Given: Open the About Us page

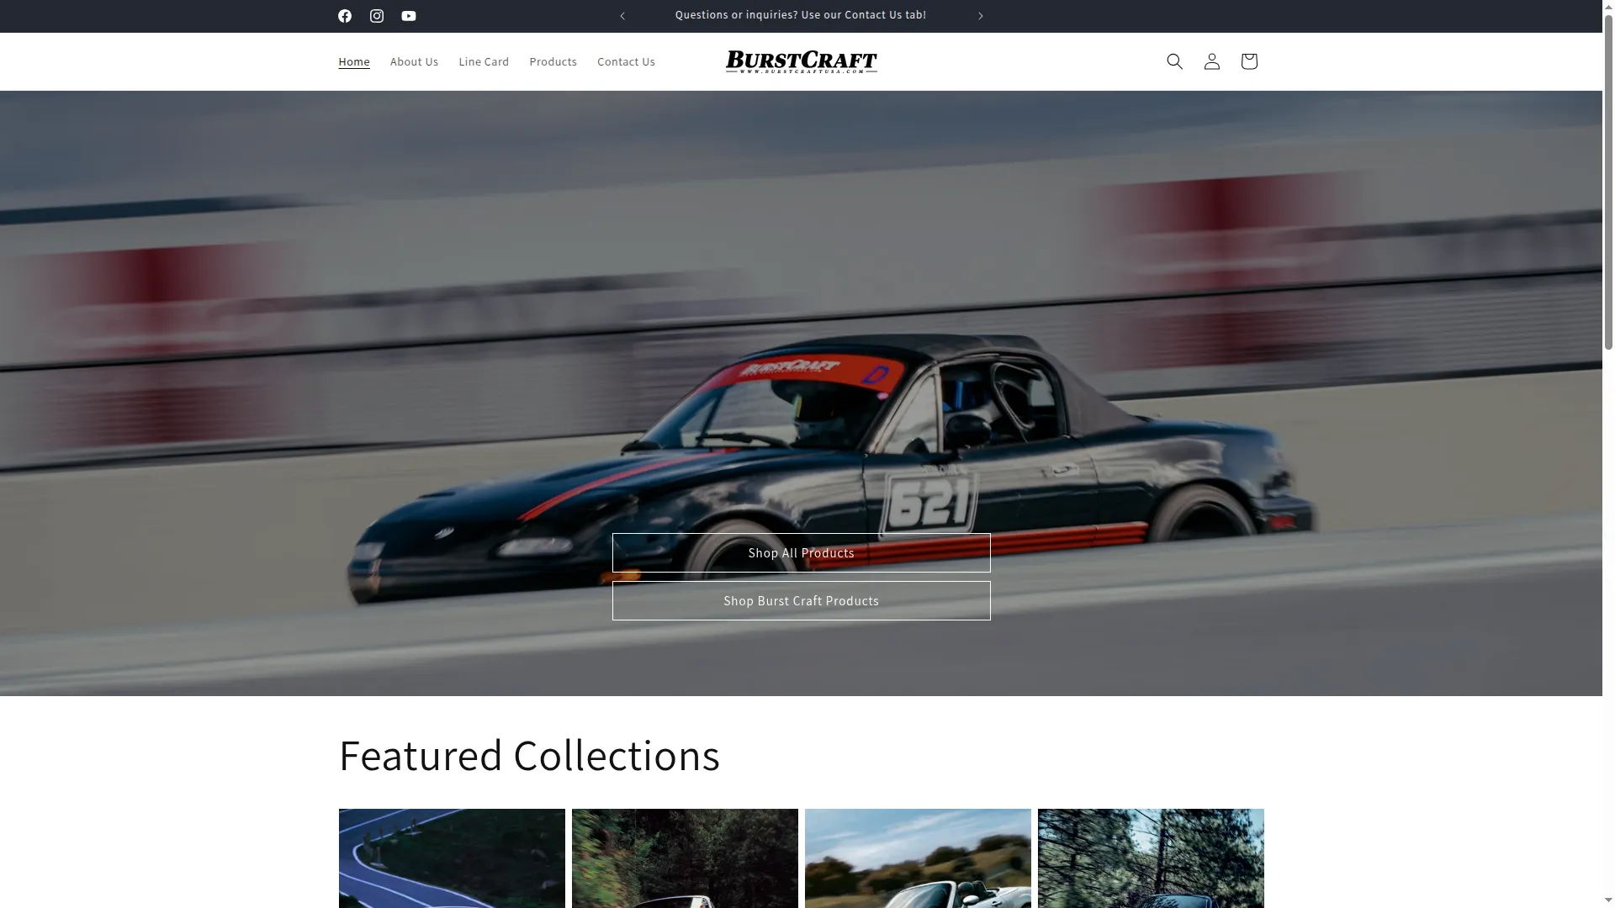Looking at the screenshot, I should [x=414, y=61].
